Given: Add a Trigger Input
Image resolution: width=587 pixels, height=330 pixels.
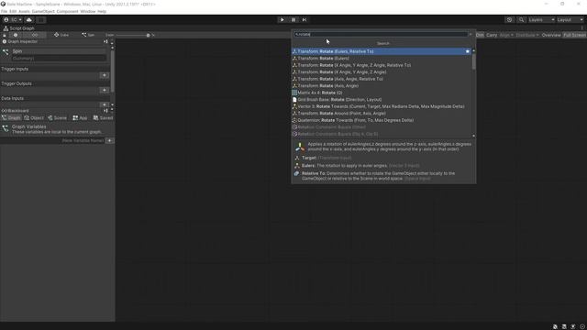Looking at the screenshot, I should (x=105, y=75).
